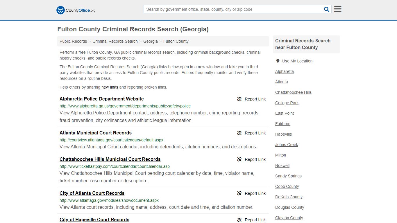The image size is (397, 223).
Task: Open Cobb County sidebar link
Action: click(287, 186)
